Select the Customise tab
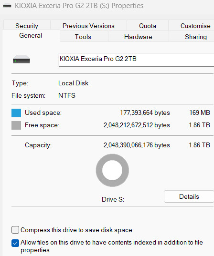 tap(195, 26)
